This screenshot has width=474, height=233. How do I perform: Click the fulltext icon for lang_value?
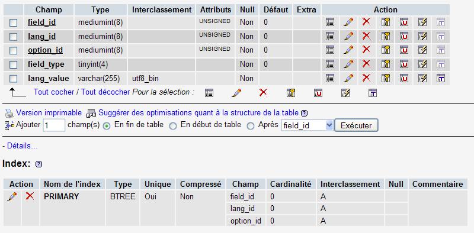(441, 78)
